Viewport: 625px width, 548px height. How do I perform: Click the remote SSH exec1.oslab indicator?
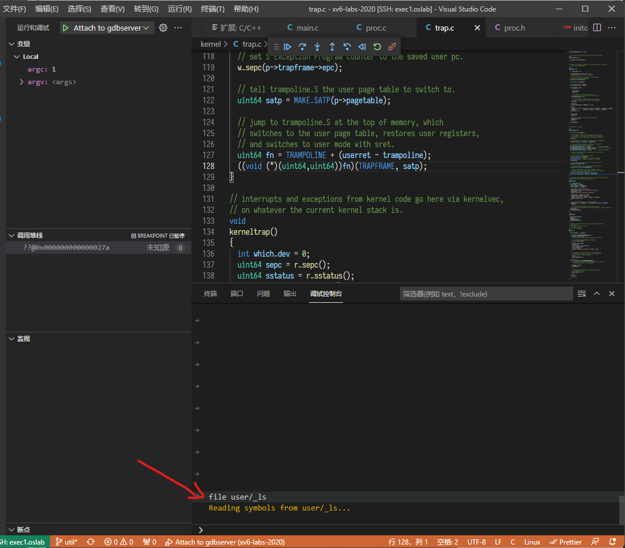24,542
